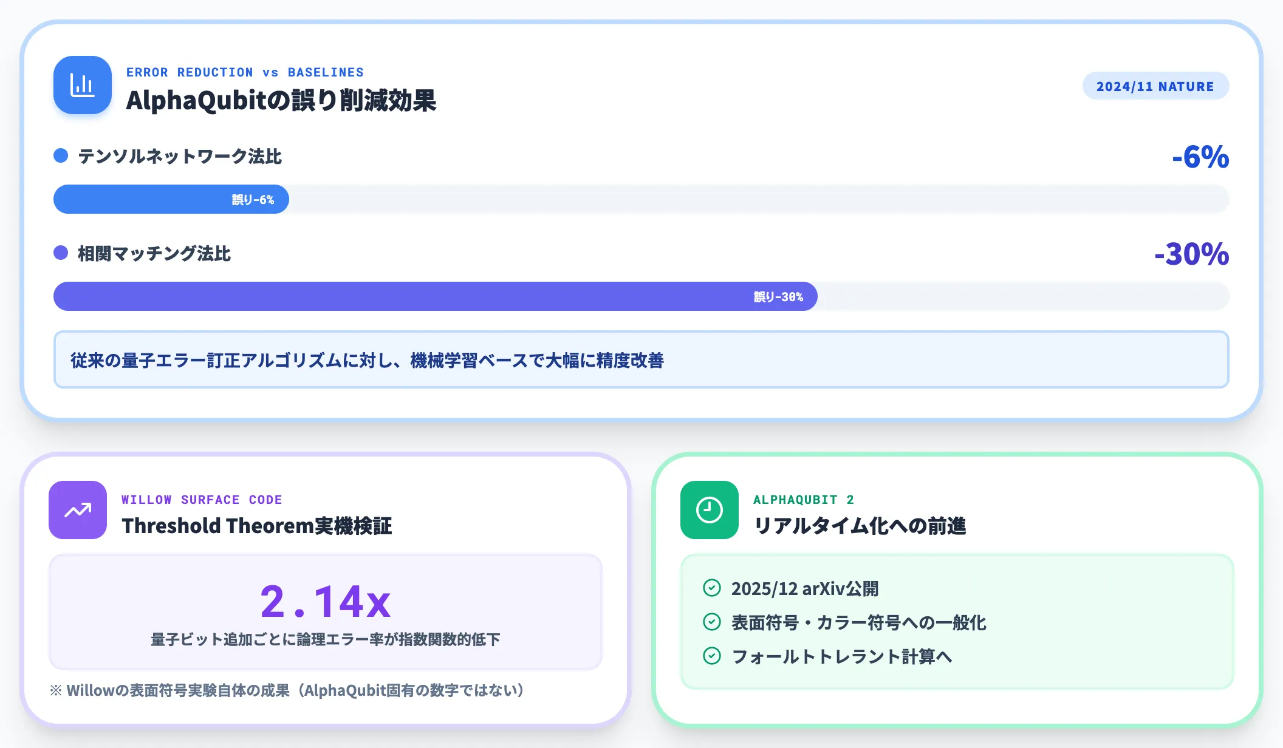The width and height of the screenshot is (1283, 748).
Task: Click the AlphaQubitの誤り削減効果 heading
Action: point(281,100)
